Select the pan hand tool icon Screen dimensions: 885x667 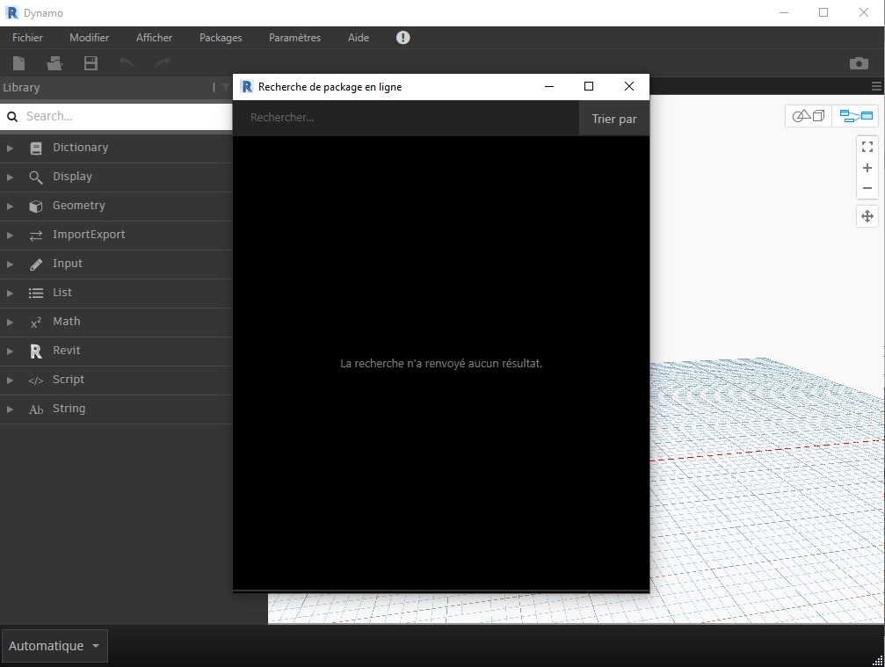[x=867, y=216]
